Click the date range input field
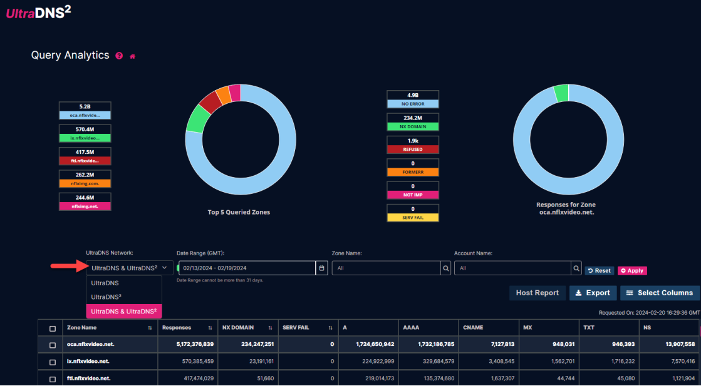Image resolution: width=701 pixels, height=386 pixels. tap(247, 268)
